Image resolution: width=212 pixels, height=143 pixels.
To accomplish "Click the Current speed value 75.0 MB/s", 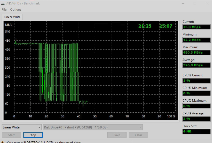I will (x=197, y=27).
